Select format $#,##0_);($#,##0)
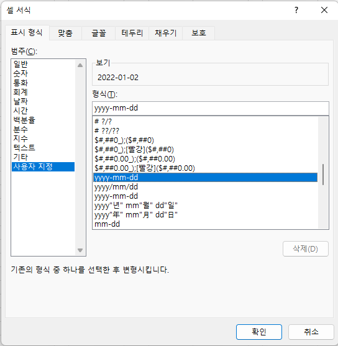 point(205,140)
